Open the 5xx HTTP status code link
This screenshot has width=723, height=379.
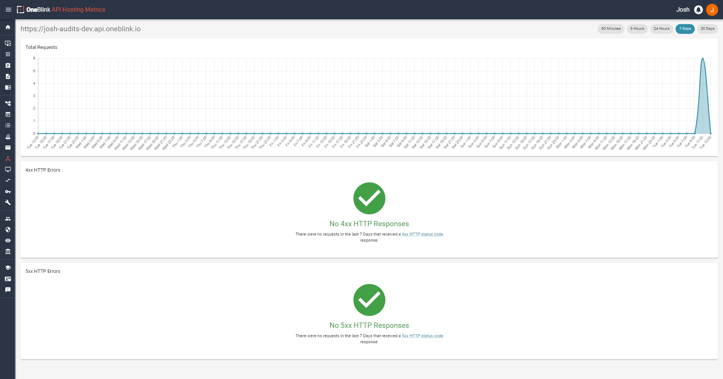pos(423,336)
